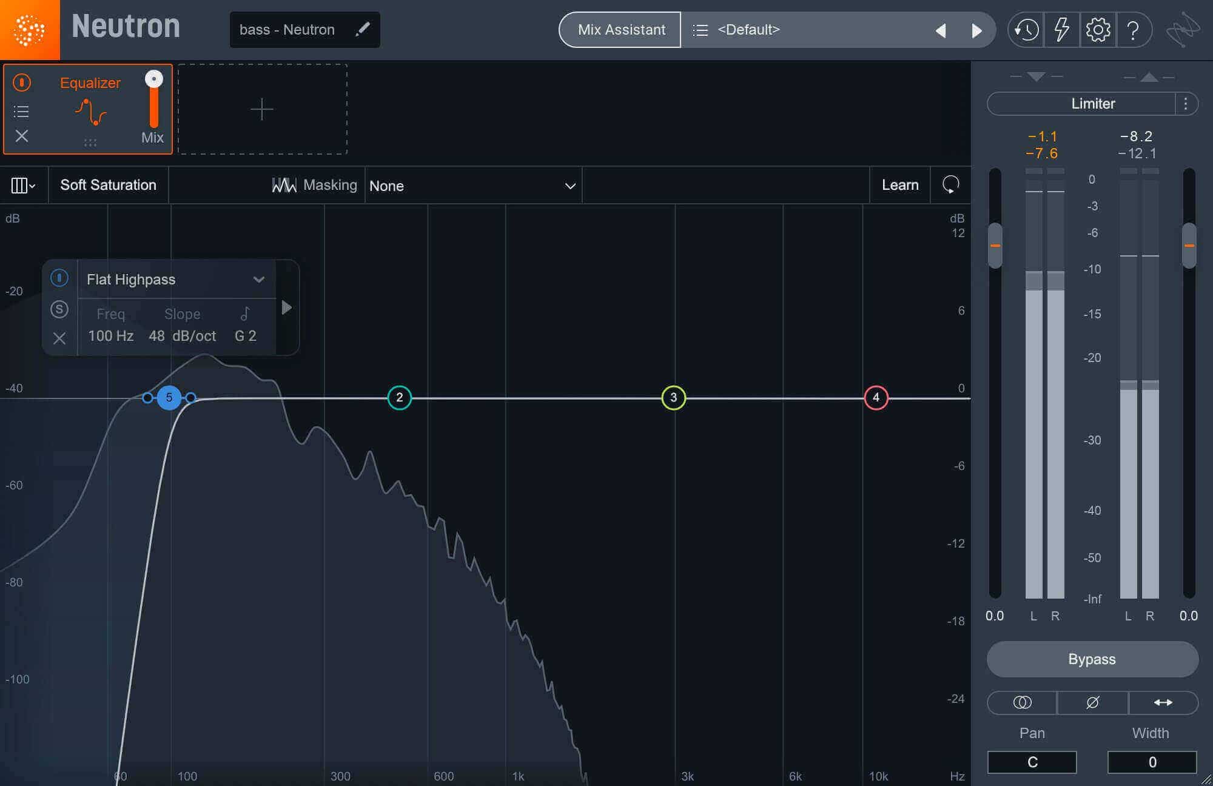Open the settings gear icon

(x=1098, y=30)
